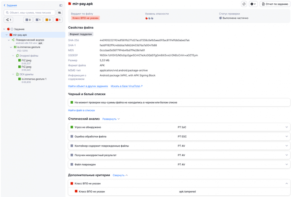Click the Формат подделан tag
This screenshot has width=291, height=197.
81,34
